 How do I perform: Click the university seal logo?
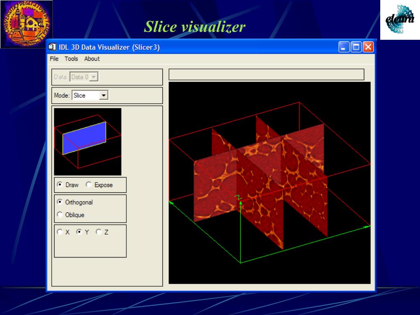coord(26,24)
